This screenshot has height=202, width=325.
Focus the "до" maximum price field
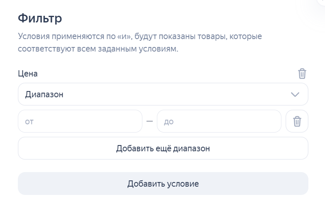[219, 121]
